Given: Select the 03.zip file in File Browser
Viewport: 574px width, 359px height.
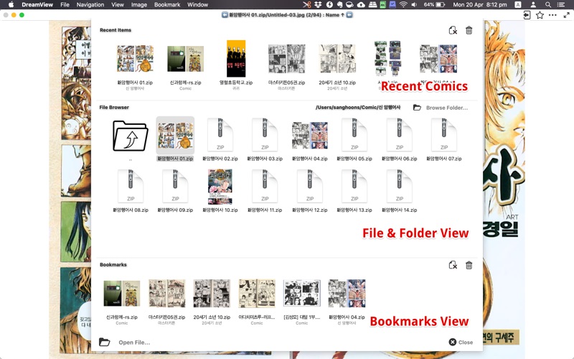Looking at the screenshot, I should coord(265,134).
